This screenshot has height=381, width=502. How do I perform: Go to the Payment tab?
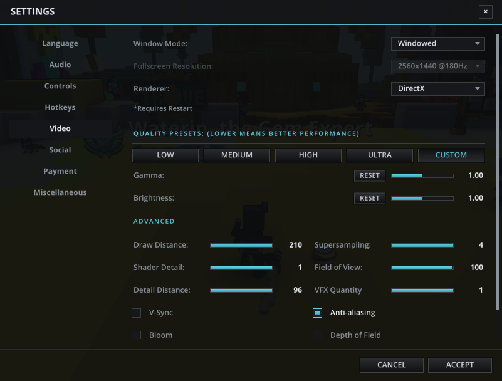coord(60,171)
